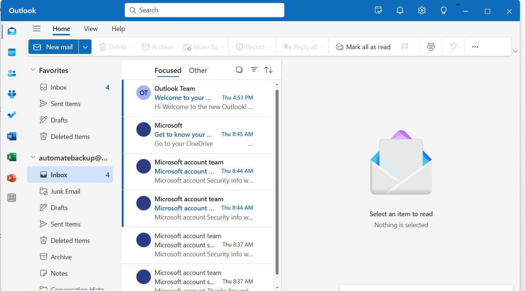
Task: Open Deleted Items under Favorites
Action: (70, 136)
